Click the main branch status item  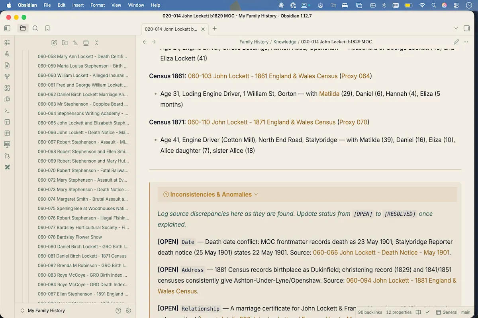point(466,312)
